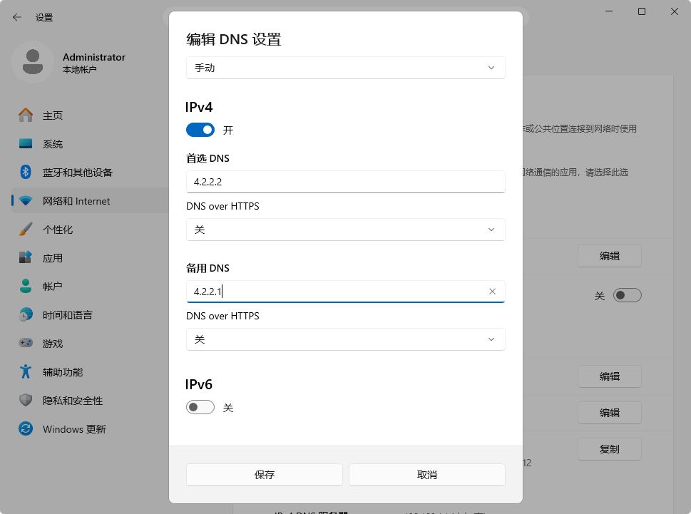The height and width of the screenshot is (514, 691).
Task: Enable the IPv6 toggle switch
Action: pyautogui.click(x=200, y=407)
